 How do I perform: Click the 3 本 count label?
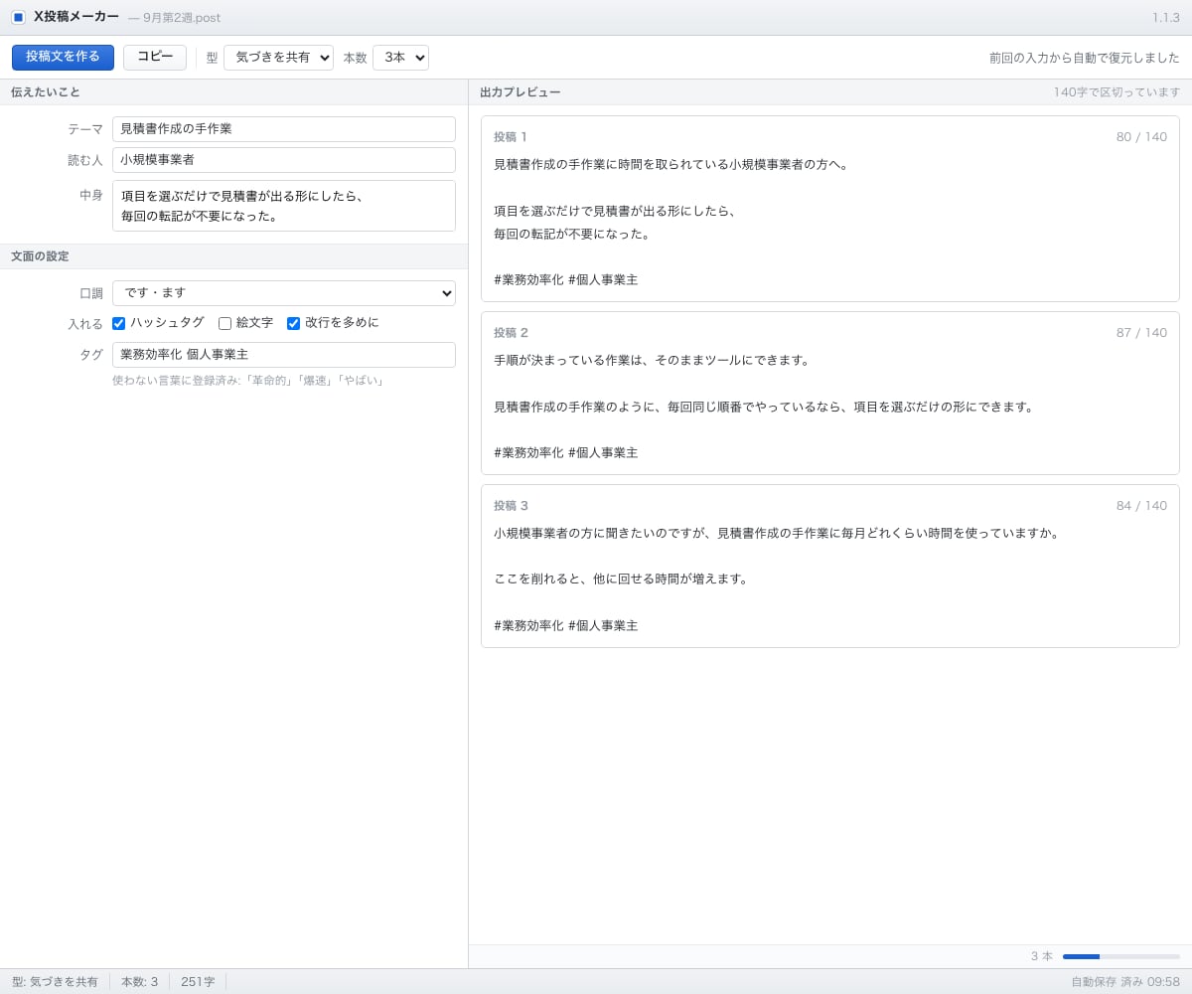click(1042, 956)
